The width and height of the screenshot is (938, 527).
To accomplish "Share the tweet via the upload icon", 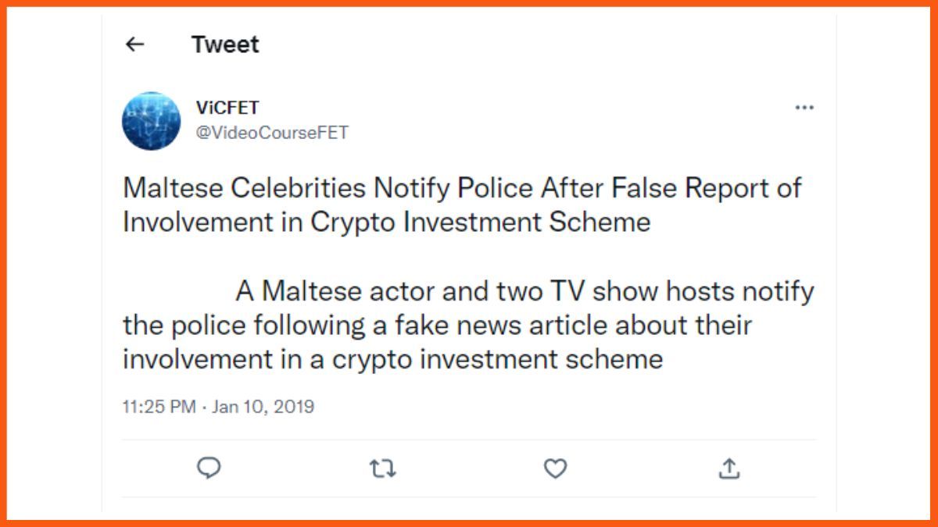I will tap(729, 468).
